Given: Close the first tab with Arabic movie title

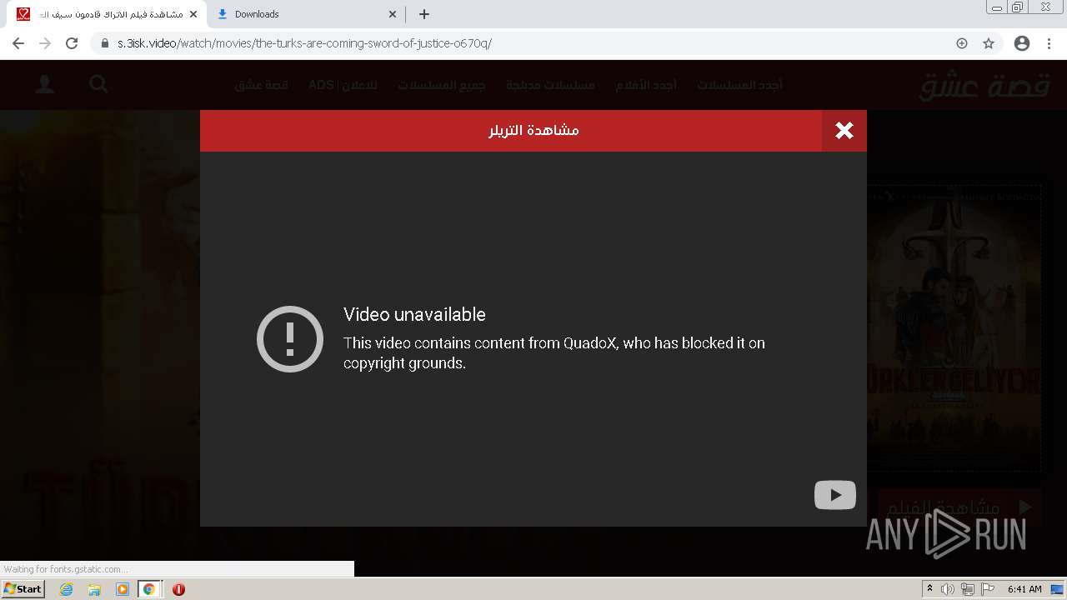Looking at the screenshot, I should (x=193, y=14).
